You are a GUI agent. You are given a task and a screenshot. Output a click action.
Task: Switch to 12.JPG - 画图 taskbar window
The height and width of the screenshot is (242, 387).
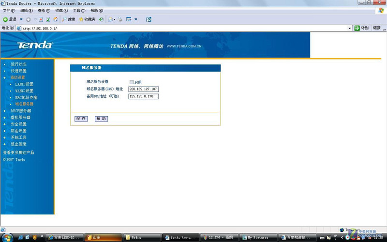click(x=220, y=238)
